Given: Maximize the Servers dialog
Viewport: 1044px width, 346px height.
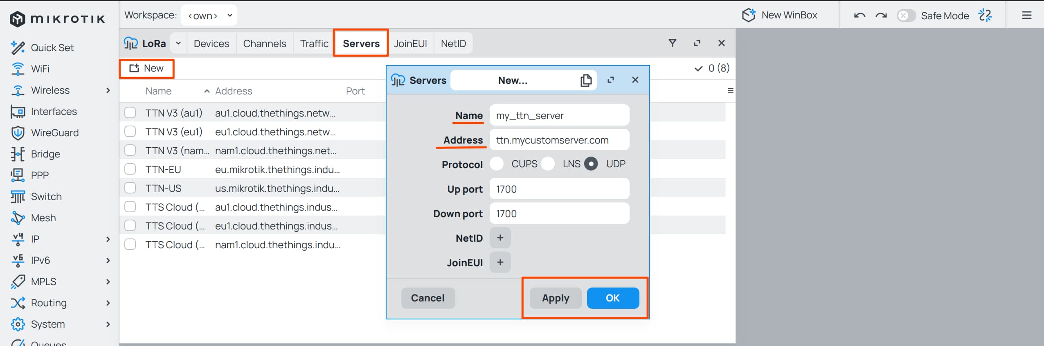Looking at the screenshot, I should tap(611, 80).
